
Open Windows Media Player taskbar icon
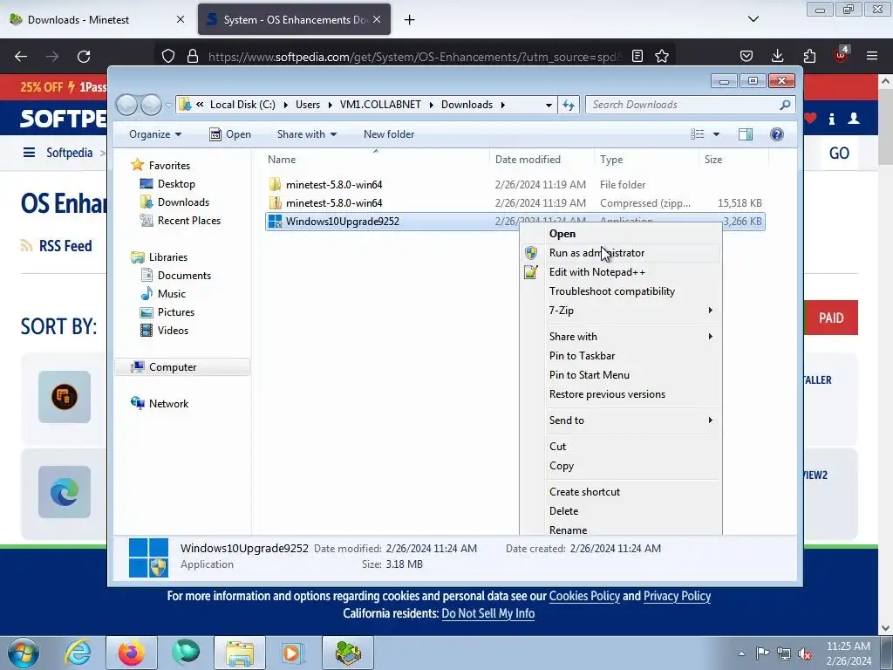click(x=294, y=653)
